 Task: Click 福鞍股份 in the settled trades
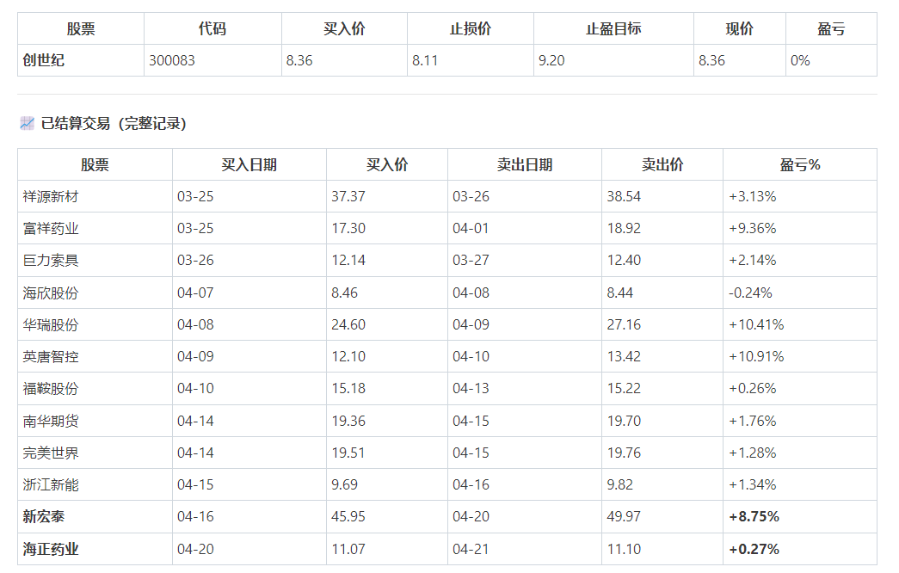[x=51, y=388]
